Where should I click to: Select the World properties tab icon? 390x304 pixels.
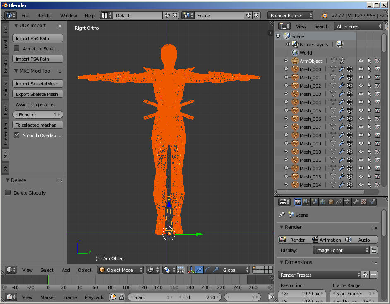click(322, 202)
